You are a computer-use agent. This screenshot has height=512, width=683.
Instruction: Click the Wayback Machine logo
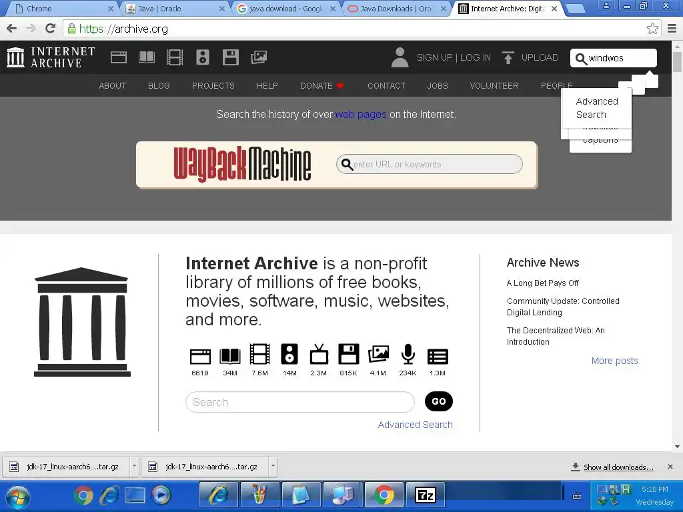point(242,164)
